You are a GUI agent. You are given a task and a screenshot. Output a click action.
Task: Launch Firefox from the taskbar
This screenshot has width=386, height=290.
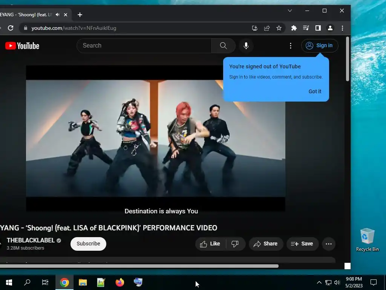[119, 282]
